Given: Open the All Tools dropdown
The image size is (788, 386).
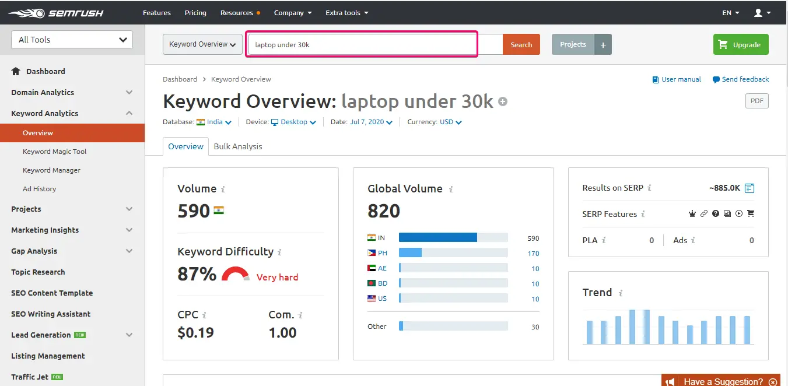Looking at the screenshot, I should click(72, 40).
